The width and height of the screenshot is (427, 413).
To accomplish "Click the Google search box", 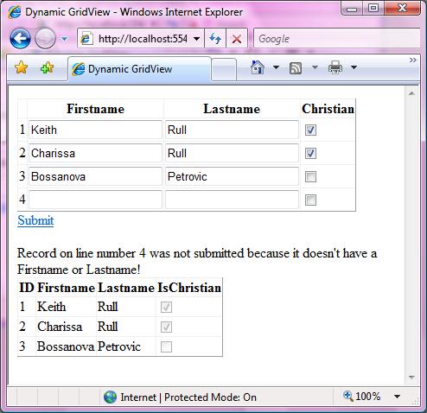I will [336, 38].
